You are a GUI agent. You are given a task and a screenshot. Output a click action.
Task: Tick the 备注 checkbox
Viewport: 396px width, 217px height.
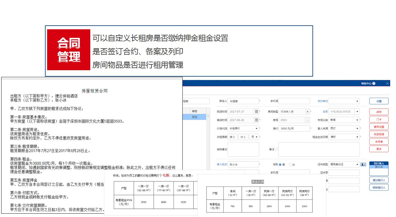click(x=276, y=149)
